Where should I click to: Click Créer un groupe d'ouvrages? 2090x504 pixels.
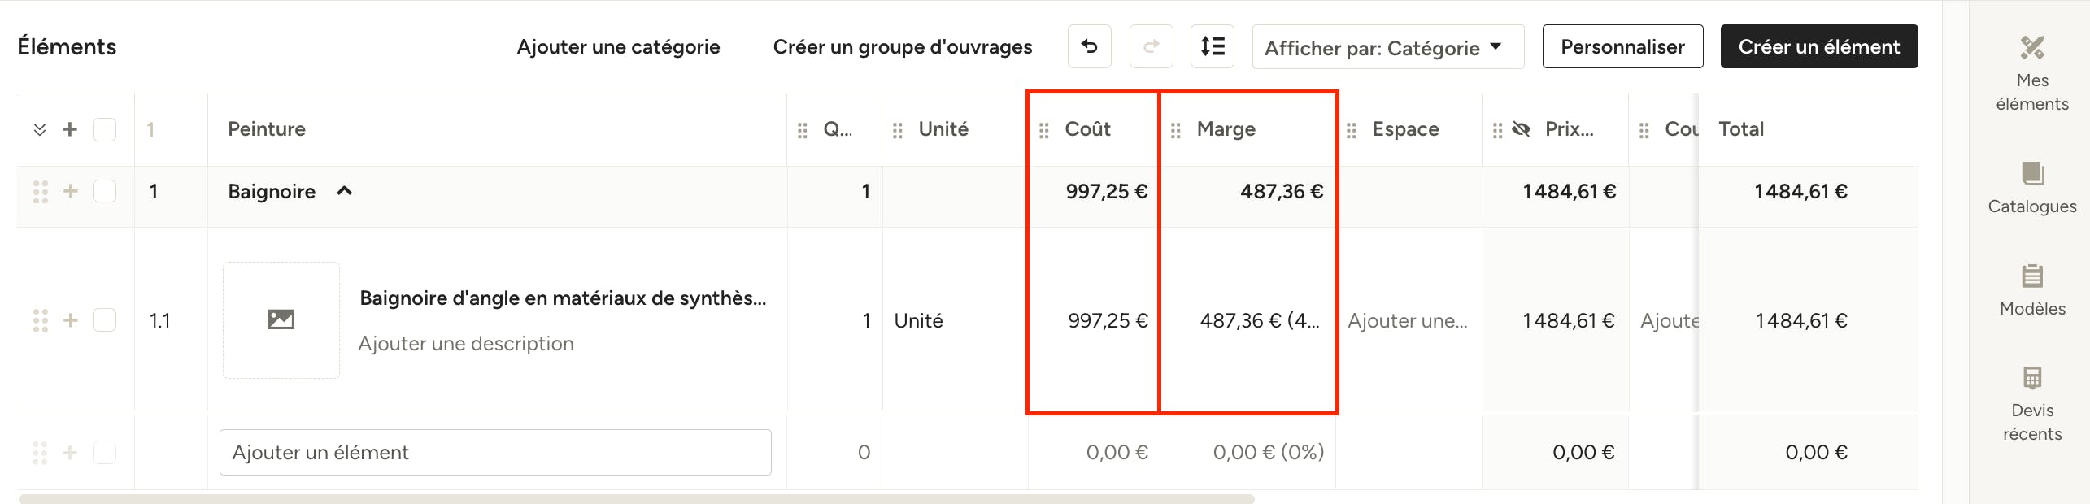[902, 47]
